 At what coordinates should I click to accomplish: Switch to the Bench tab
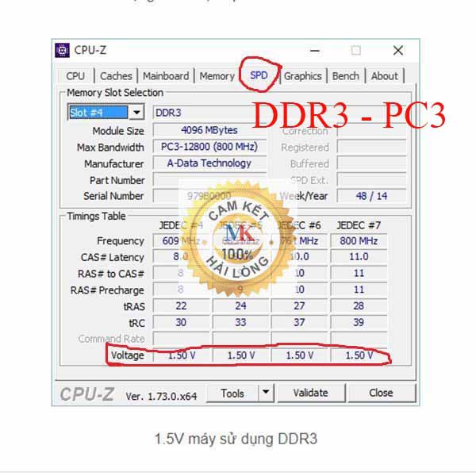click(345, 76)
